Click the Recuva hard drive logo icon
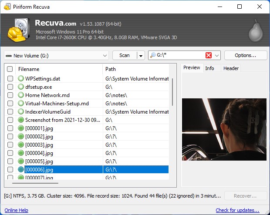Viewport: 270px width, 215px height. (18, 30)
